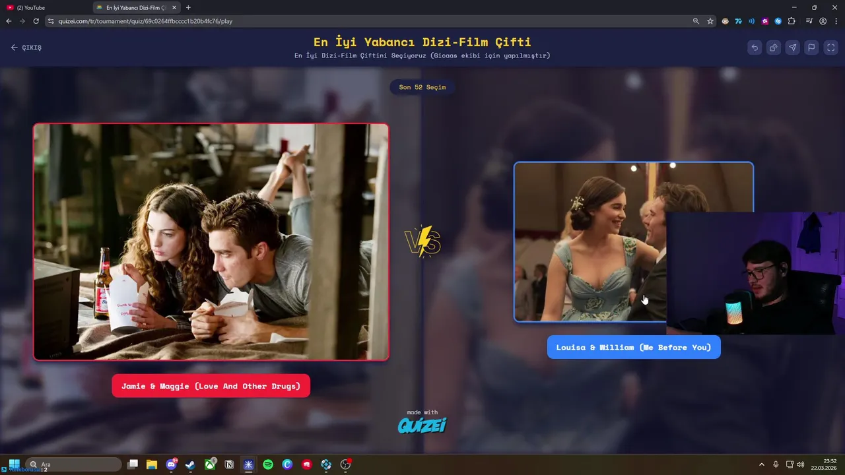
Task: Bookmark this page with the star icon
Action: coord(710,21)
